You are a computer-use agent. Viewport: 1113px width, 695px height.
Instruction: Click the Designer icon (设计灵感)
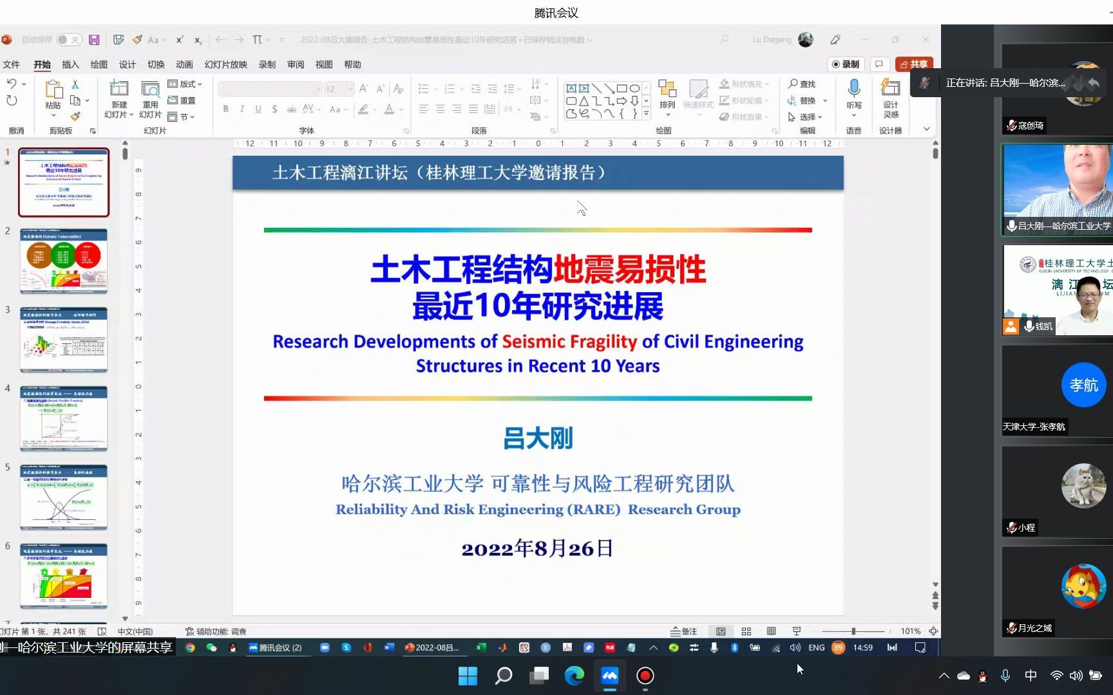891,88
